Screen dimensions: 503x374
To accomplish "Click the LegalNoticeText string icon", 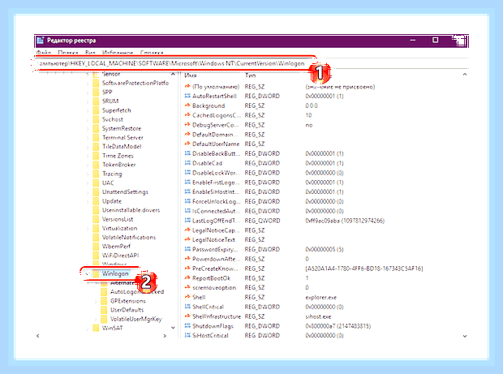I will [187, 239].
